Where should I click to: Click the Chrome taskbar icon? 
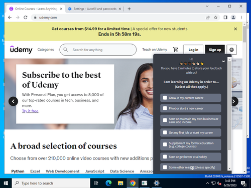(133, 183)
